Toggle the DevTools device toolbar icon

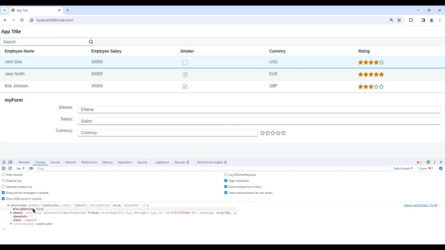coord(10,162)
